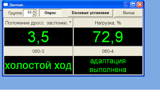This screenshot has height=108, width=160.
Task: Minimize the Данные window
Action: point(127,5)
